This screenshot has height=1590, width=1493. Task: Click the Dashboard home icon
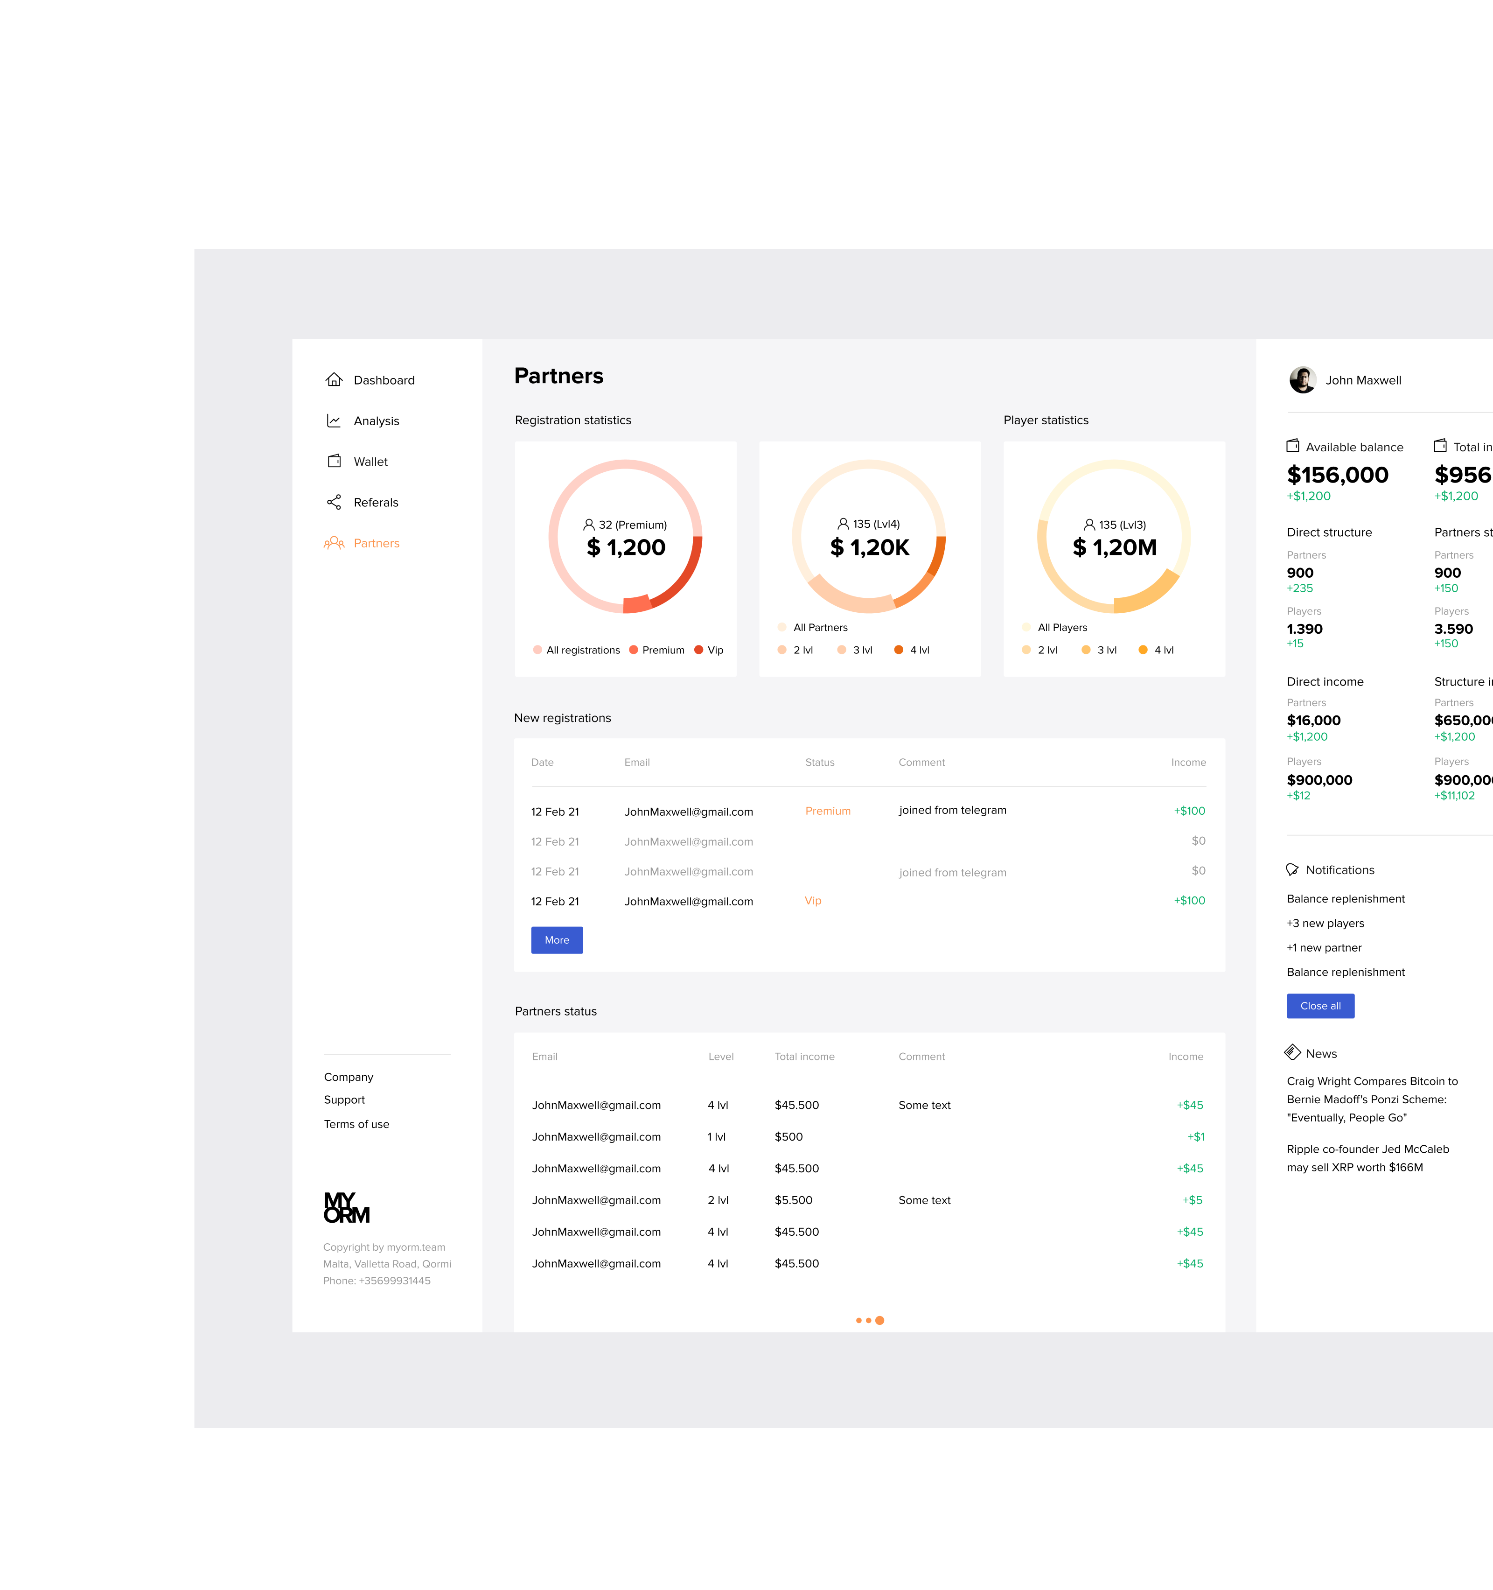tap(334, 380)
